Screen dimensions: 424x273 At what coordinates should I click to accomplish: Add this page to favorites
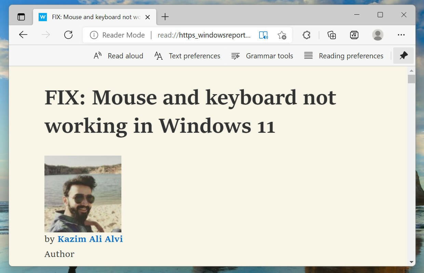[x=282, y=35]
